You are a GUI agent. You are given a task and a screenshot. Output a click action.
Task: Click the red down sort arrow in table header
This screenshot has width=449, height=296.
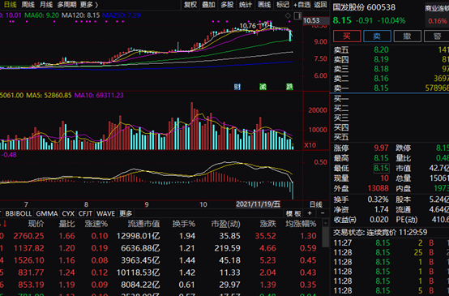tap(4, 224)
